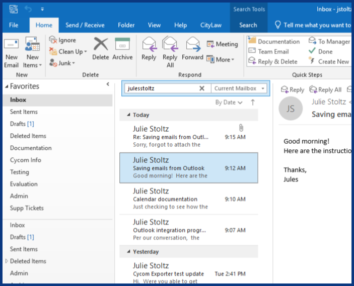Run the Documentation quick step
354x286 pixels.
tap(274, 42)
